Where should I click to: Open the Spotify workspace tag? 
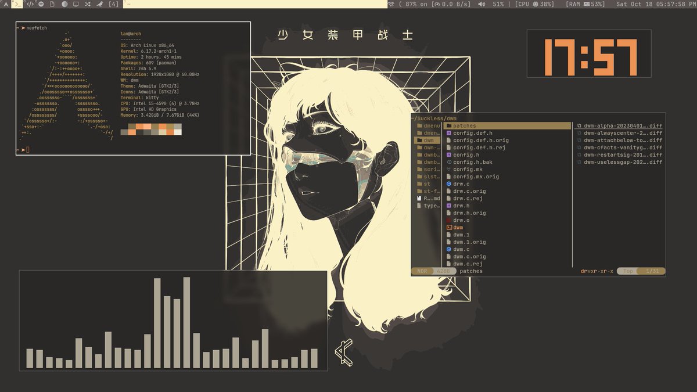(x=41, y=4)
